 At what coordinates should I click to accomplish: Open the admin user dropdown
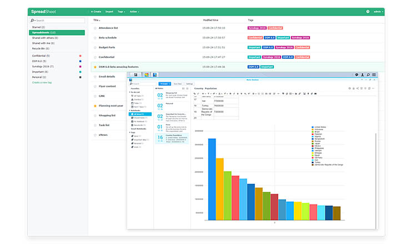pyautogui.click(x=378, y=11)
